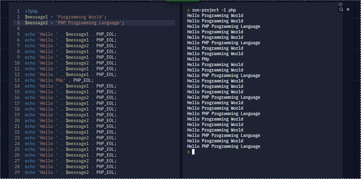The height and width of the screenshot is (179, 361).
Task: Click PHP_EOL on line 29
Action: tap(106, 172)
